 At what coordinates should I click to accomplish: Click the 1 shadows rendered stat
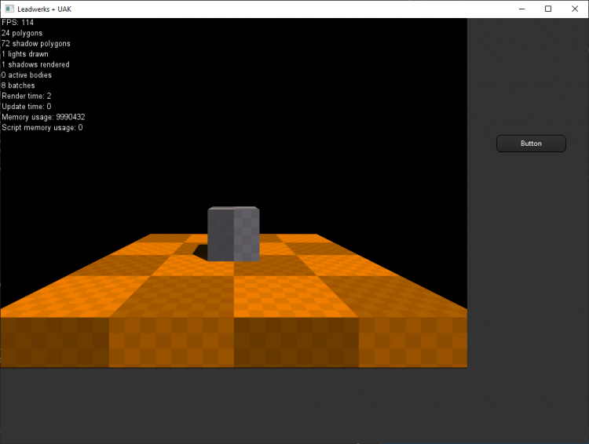pyautogui.click(x=35, y=64)
